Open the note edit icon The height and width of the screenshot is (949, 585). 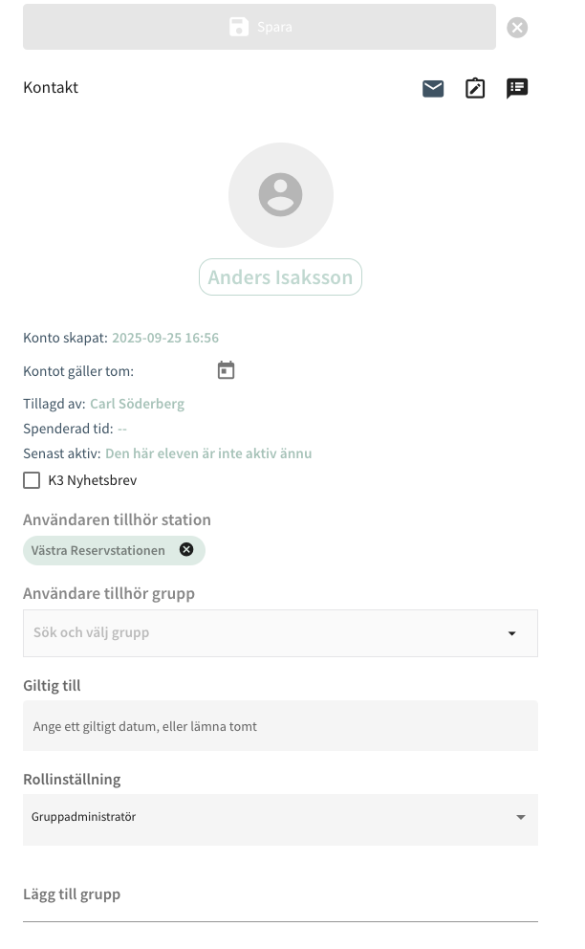tap(475, 89)
